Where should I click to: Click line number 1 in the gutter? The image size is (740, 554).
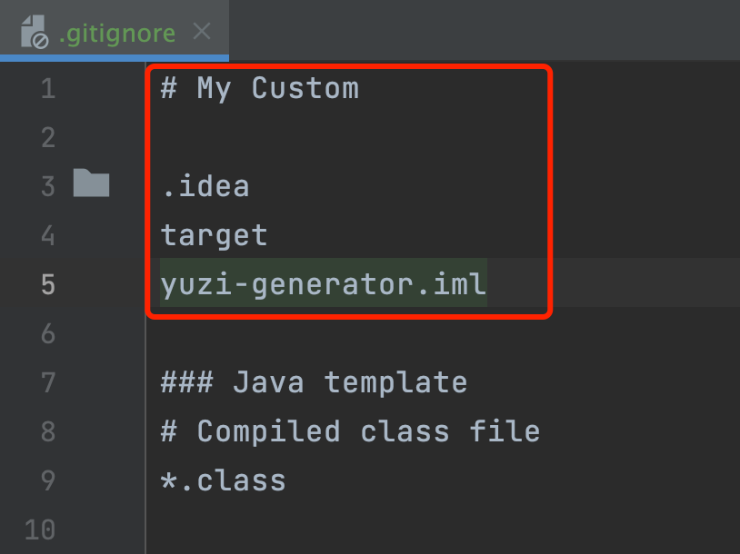[x=47, y=89]
